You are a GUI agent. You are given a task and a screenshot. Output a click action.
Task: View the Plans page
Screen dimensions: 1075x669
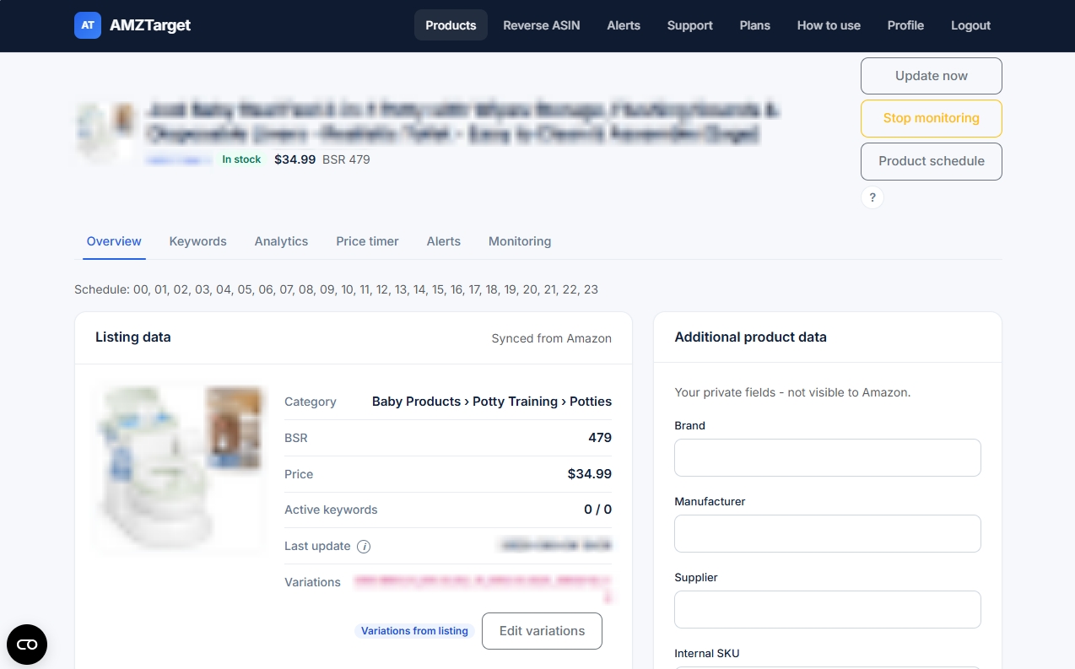[755, 25]
